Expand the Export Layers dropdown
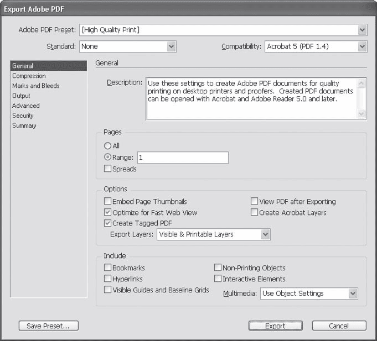377x341 pixels. tap(266, 234)
